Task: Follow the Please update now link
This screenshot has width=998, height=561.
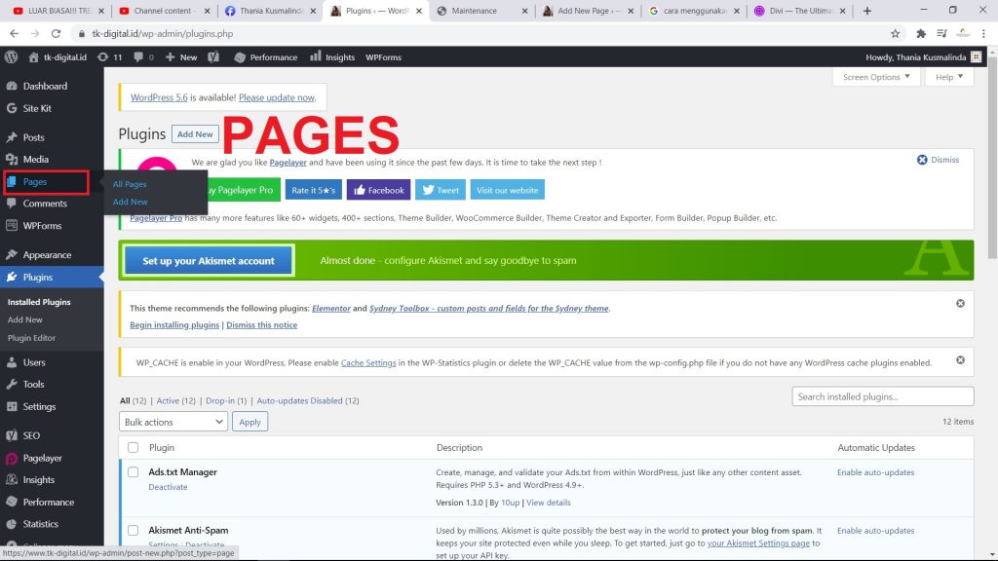Action: [x=277, y=97]
